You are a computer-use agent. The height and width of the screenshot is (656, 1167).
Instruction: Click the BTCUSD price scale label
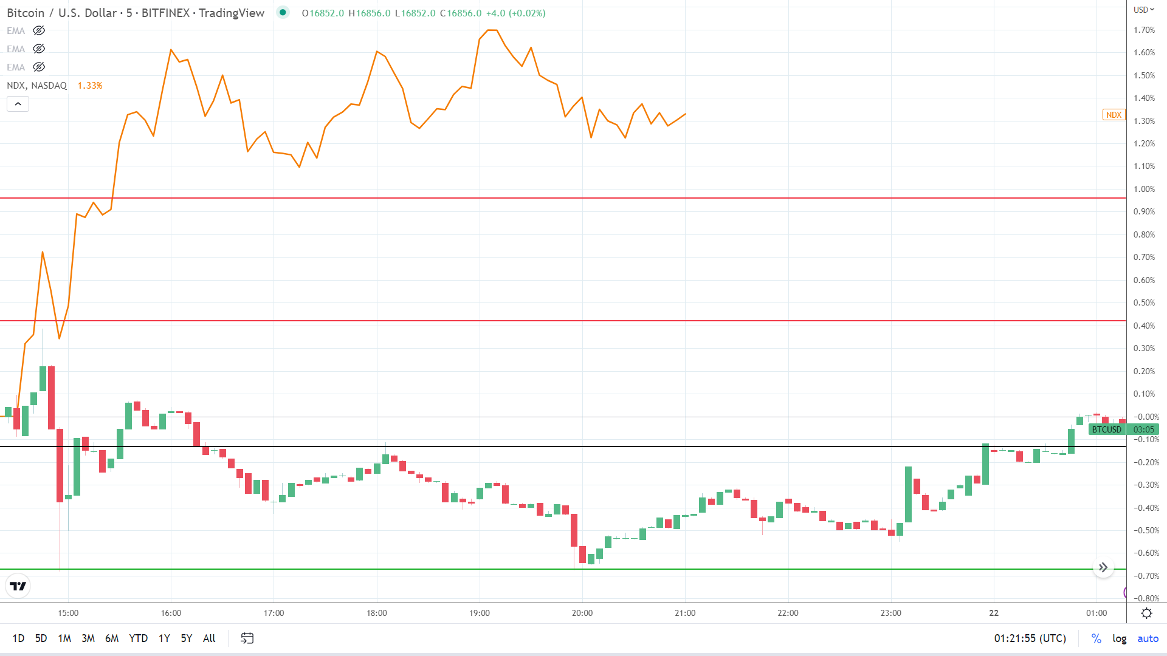tap(1106, 429)
